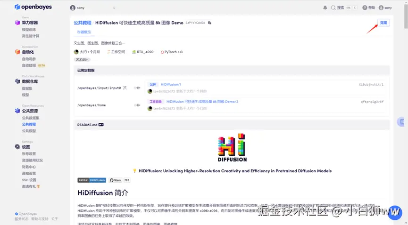Click the 设置 gear icon in sidebar
Screen dimensions: 408x225
[17, 147]
